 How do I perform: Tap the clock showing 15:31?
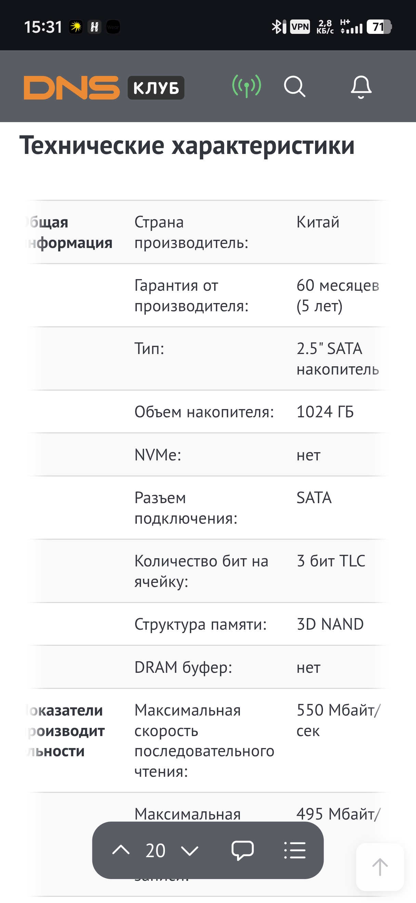(43, 27)
